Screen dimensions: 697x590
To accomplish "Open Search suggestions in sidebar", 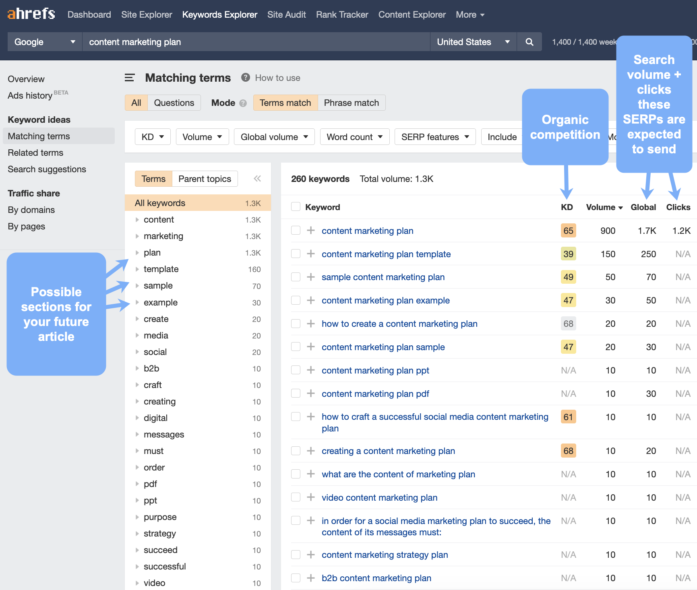I will click(x=47, y=169).
